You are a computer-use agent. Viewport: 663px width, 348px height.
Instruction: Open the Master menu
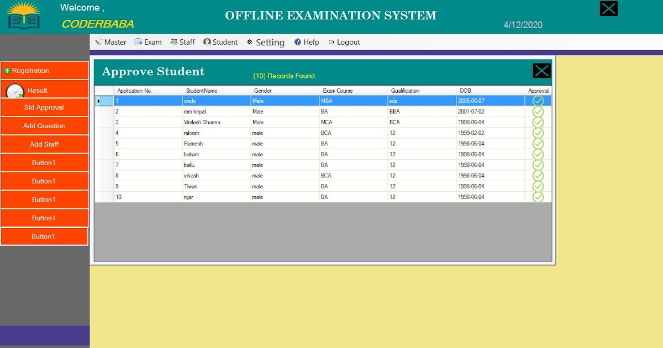click(110, 41)
